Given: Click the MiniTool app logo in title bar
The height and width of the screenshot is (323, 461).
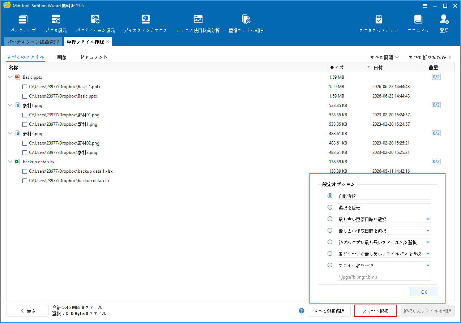Looking at the screenshot, I should (x=6, y=6).
